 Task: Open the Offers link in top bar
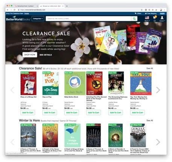coord(138,14)
